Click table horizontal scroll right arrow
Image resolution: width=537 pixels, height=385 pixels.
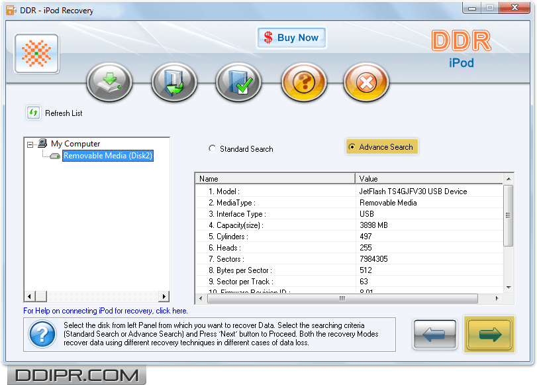pos(497,299)
